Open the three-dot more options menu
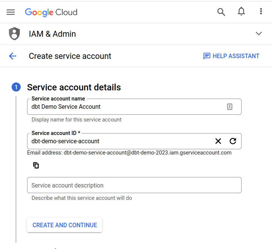 click(x=261, y=12)
